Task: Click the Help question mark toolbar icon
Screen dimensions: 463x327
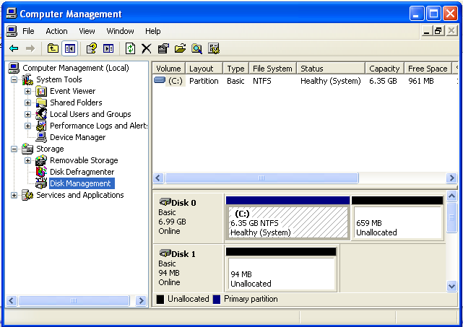Action: [91, 48]
